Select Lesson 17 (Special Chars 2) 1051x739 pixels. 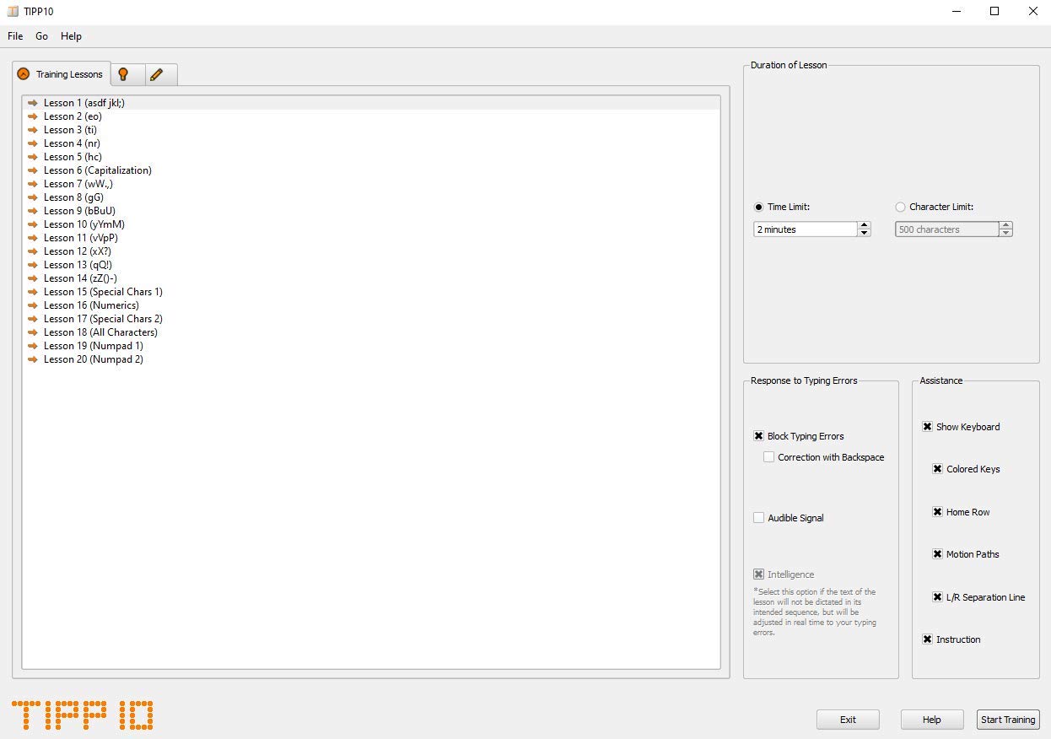tap(371, 319)
